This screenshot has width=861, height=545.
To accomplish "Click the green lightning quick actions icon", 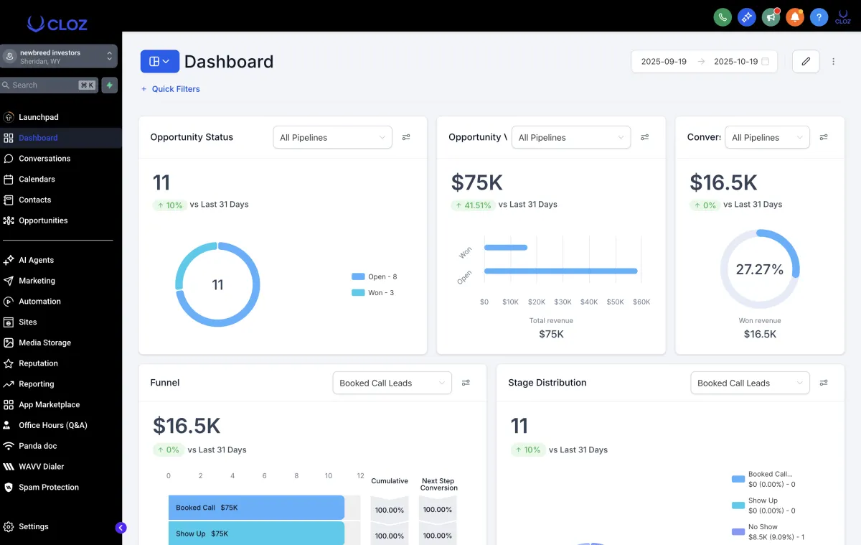I will [x=110, y=85].
